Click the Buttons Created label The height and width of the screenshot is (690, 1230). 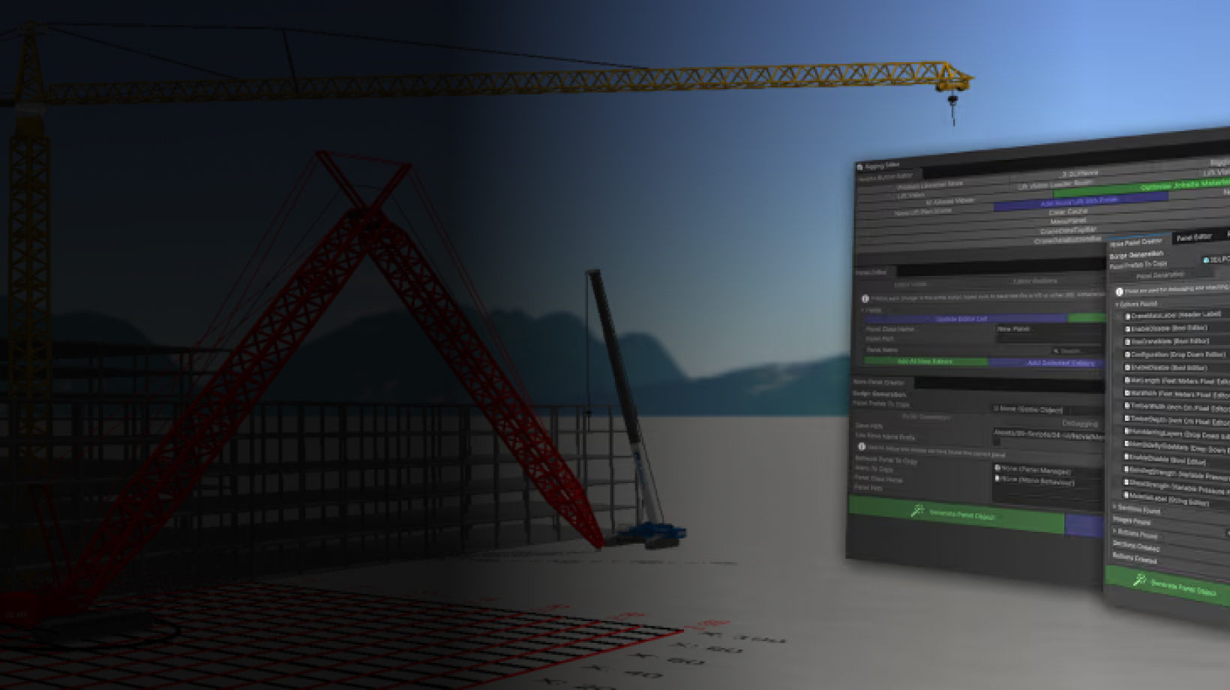pos(1135,559)
